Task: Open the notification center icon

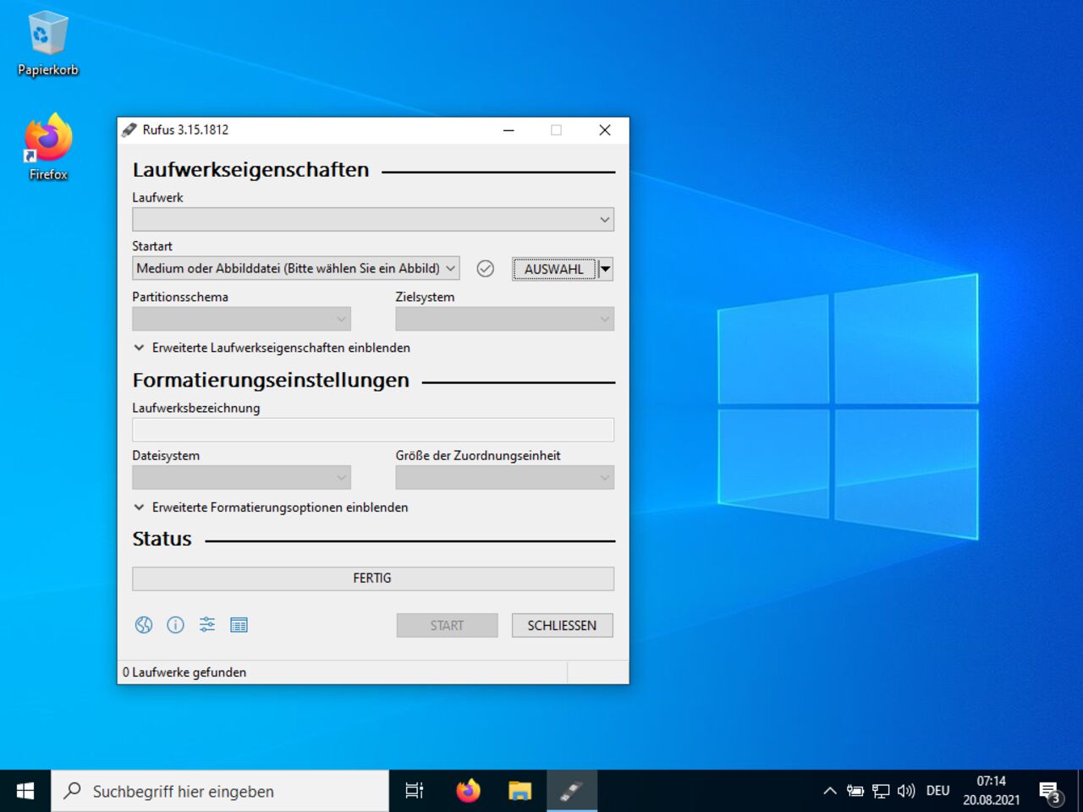Action: [x=1050, y=793]
